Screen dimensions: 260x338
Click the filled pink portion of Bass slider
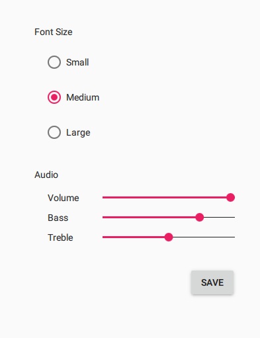[149, 217]
